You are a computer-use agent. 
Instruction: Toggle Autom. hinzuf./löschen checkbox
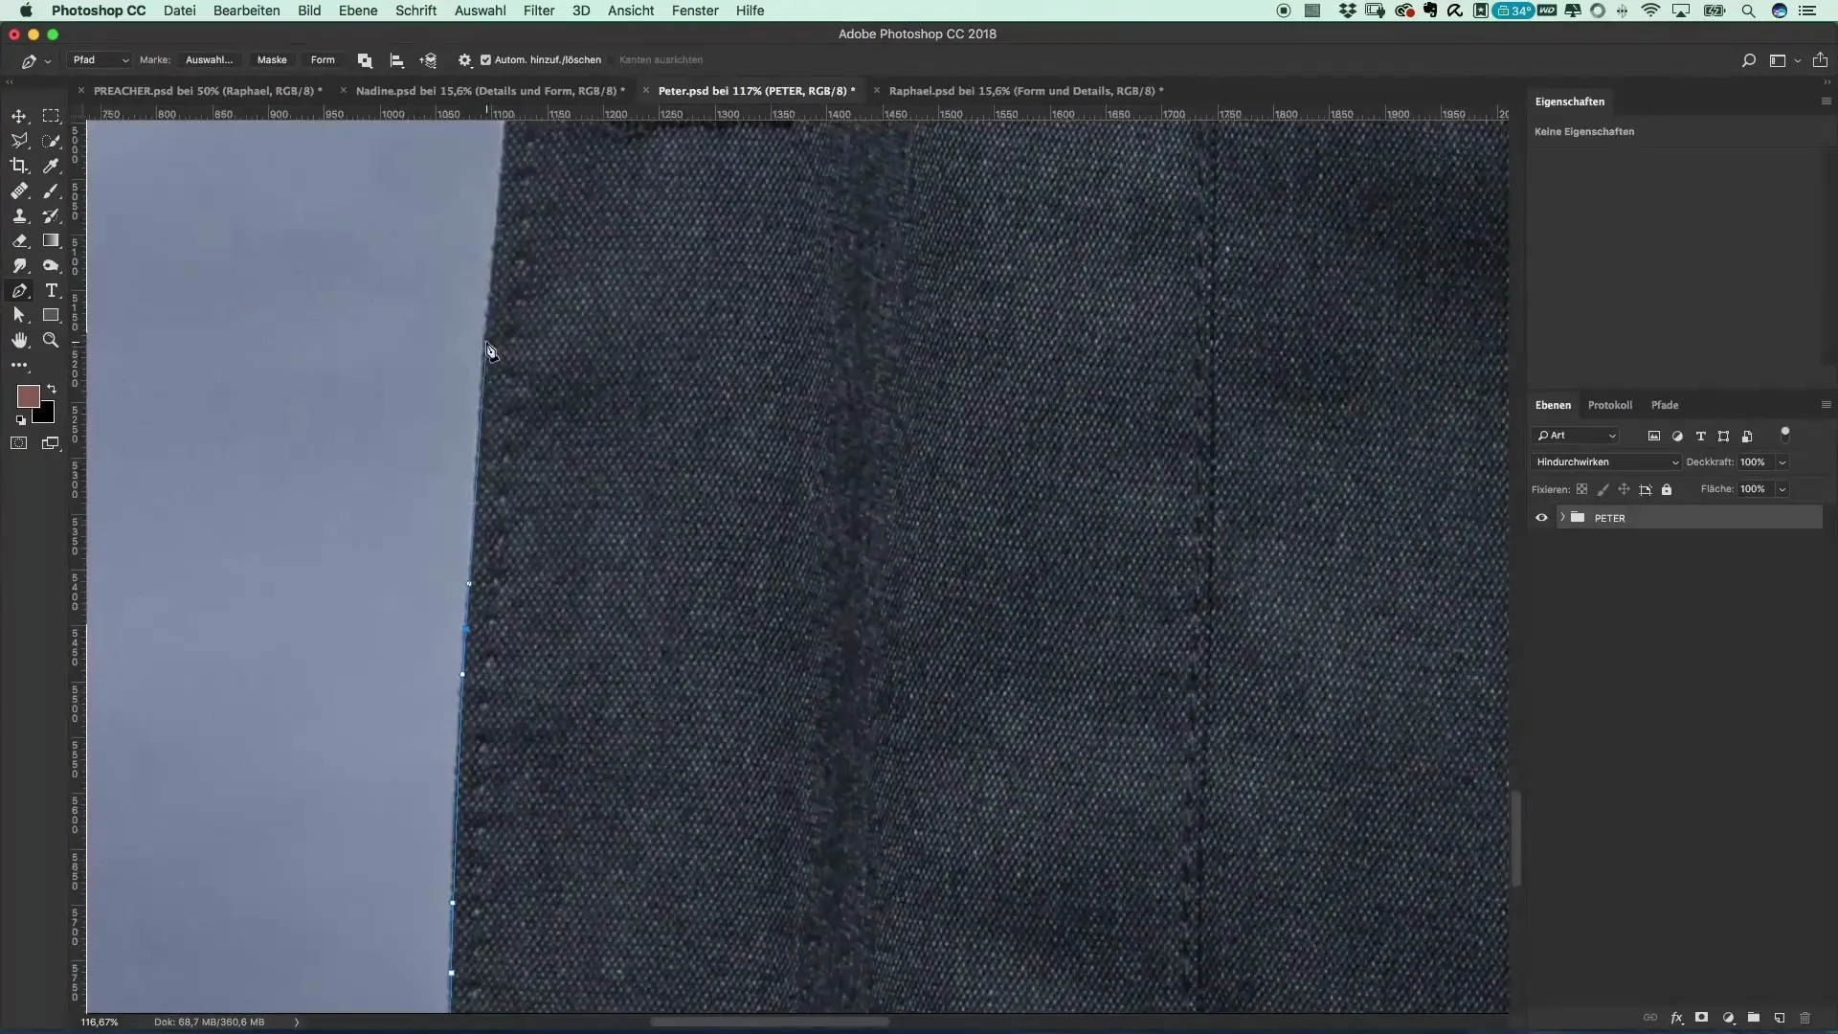(485, 60)
